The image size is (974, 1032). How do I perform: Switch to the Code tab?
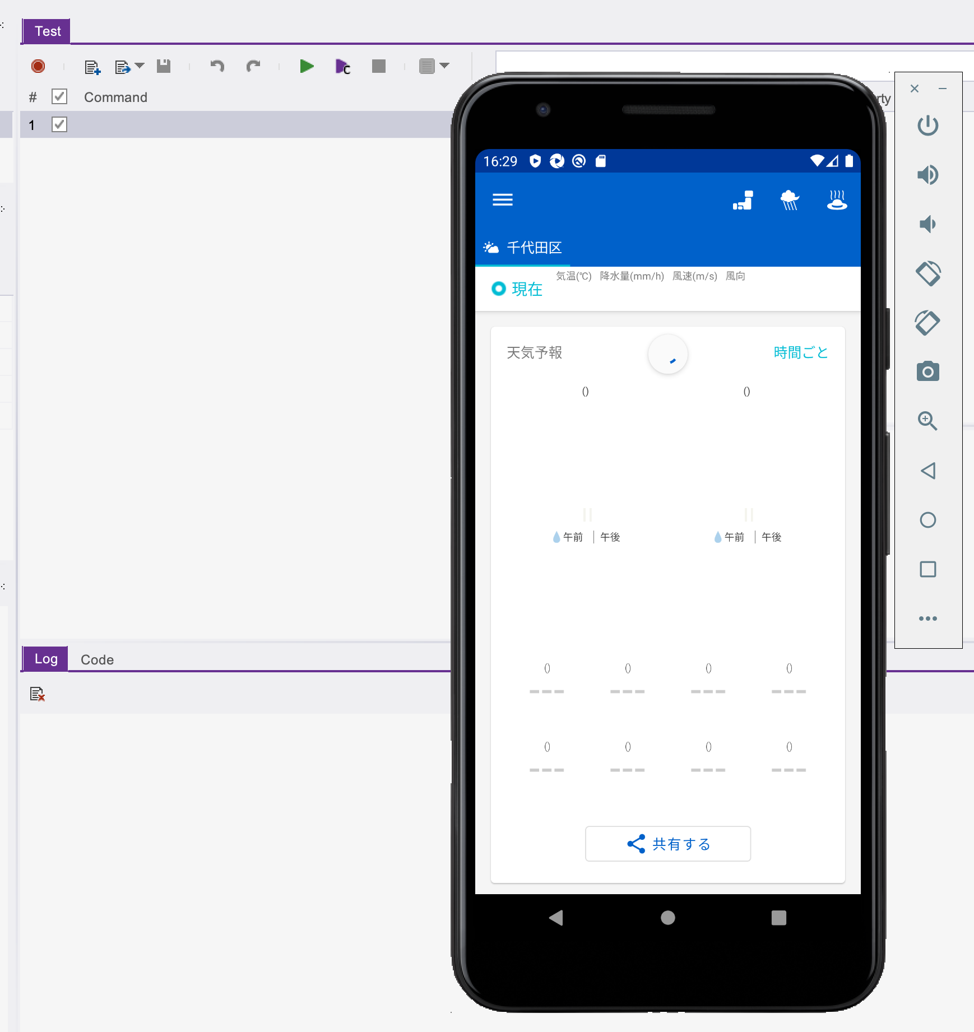coord(97,659)
